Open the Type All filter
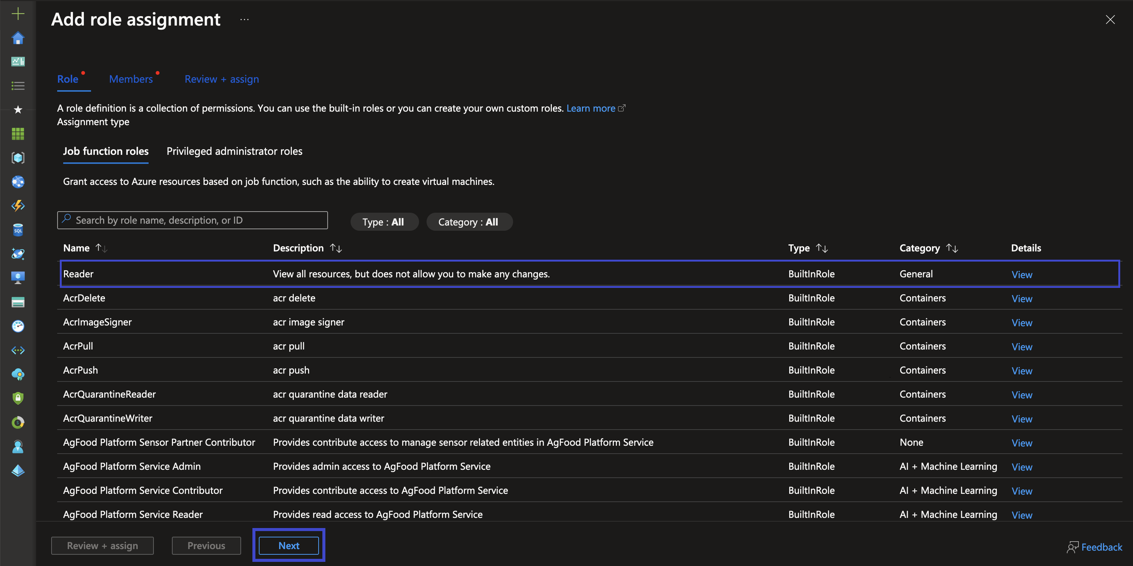 [384, 221]
